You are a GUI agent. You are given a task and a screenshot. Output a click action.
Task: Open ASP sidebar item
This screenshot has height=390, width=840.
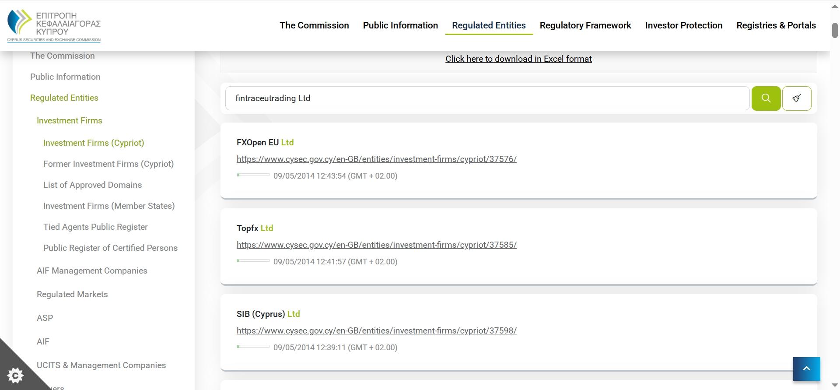click(x=45, y=318)
